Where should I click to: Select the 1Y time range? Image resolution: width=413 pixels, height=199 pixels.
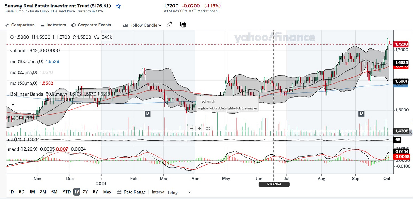77,192
